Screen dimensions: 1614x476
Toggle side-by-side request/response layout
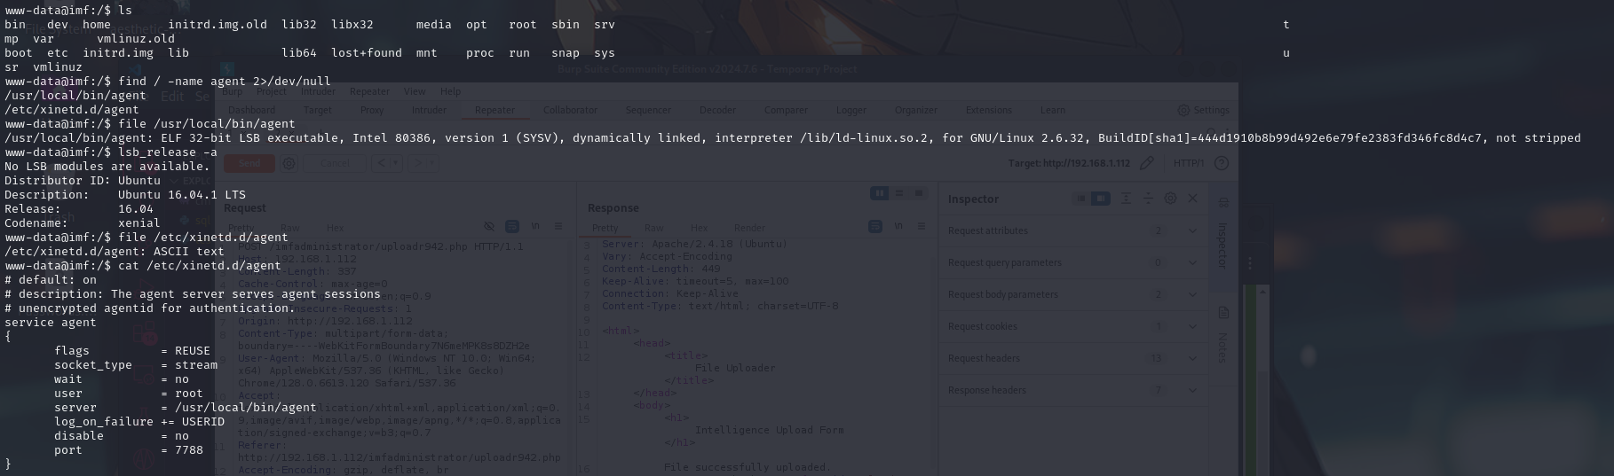pyautogui.click(x=879, y=193)
